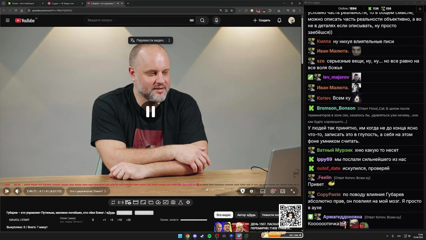Enter fullscreen with the player's corner icon

(x=293, y=191)
